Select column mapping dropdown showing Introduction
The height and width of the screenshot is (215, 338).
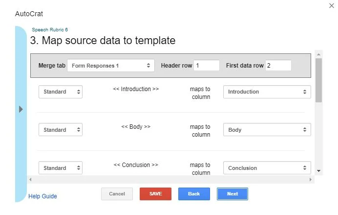(267, 92)
